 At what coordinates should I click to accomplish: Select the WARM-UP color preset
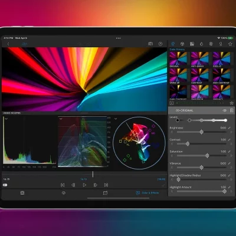[x=178, y=75]
